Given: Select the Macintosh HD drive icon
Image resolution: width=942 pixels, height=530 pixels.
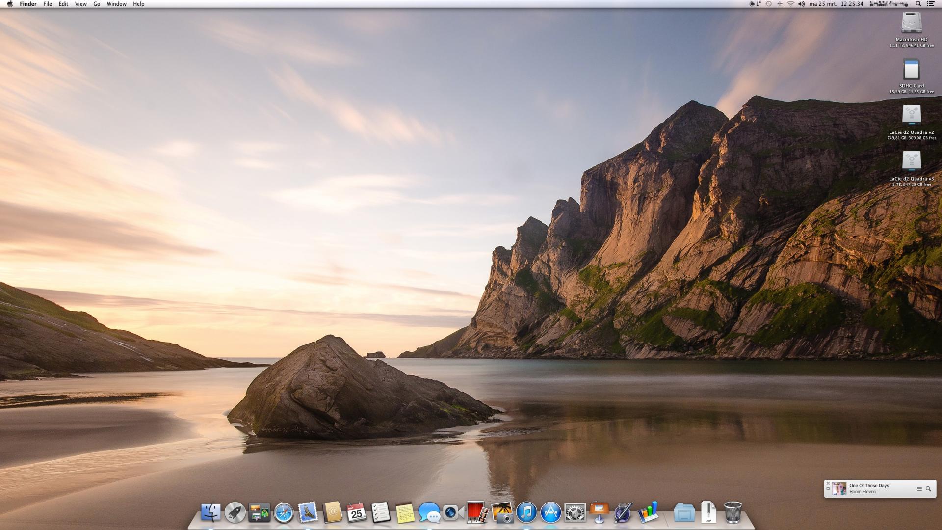Looking at the screenshot, I should [911, 23].
